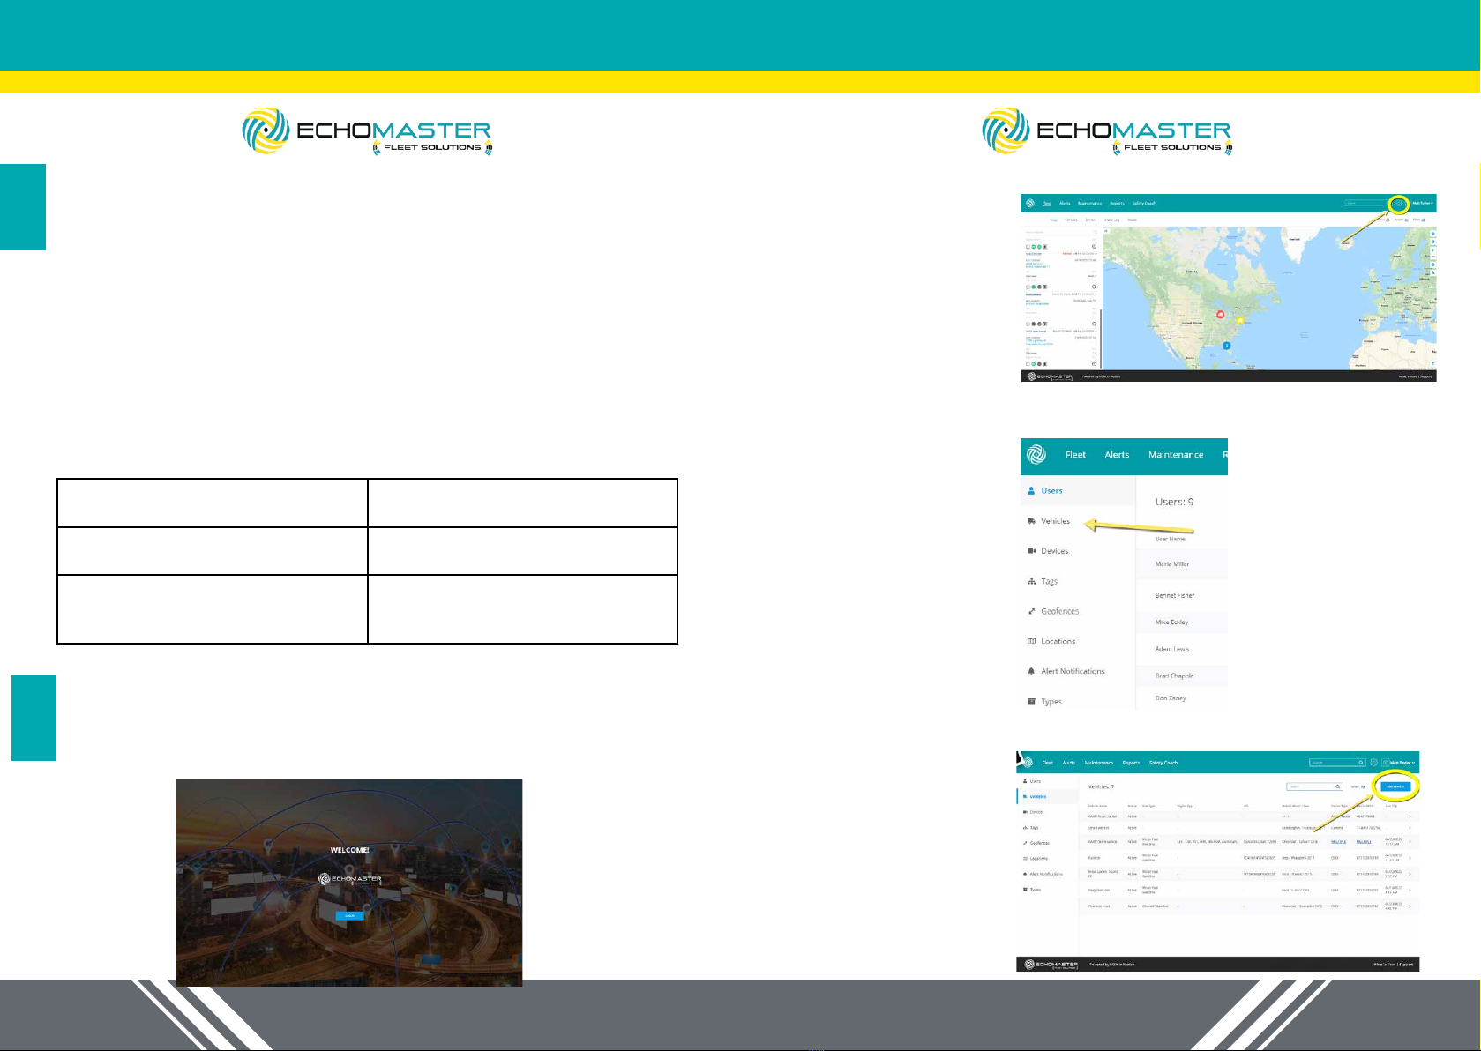
Task: Expand the first vehicle row chevron in Vehicles table
Action: pos(1410,816)
